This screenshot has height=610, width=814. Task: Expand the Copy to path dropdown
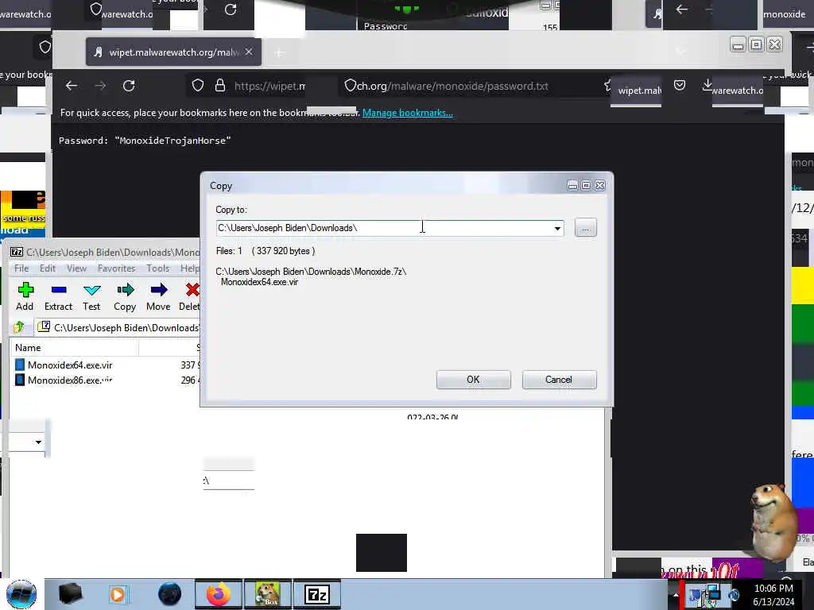coord(557,228)
